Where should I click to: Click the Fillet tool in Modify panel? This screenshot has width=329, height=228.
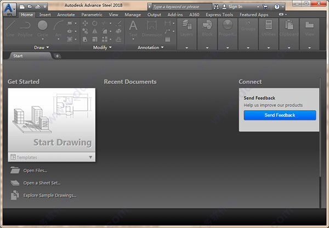[x=105, y=31]
